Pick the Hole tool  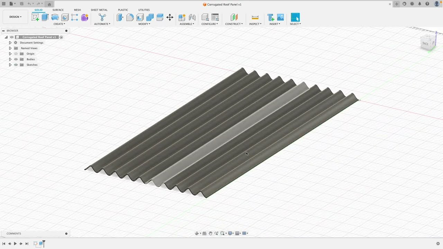coord(65,17)
